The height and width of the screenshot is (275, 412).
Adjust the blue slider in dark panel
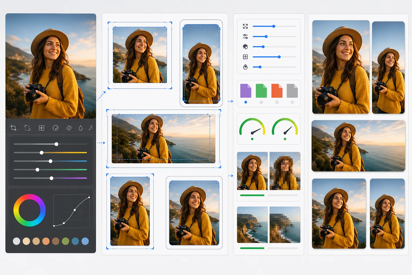50,161
